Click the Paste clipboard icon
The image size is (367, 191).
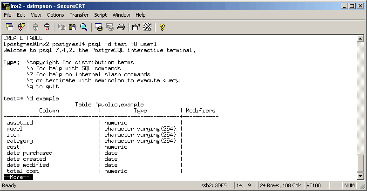pos(73,27)
